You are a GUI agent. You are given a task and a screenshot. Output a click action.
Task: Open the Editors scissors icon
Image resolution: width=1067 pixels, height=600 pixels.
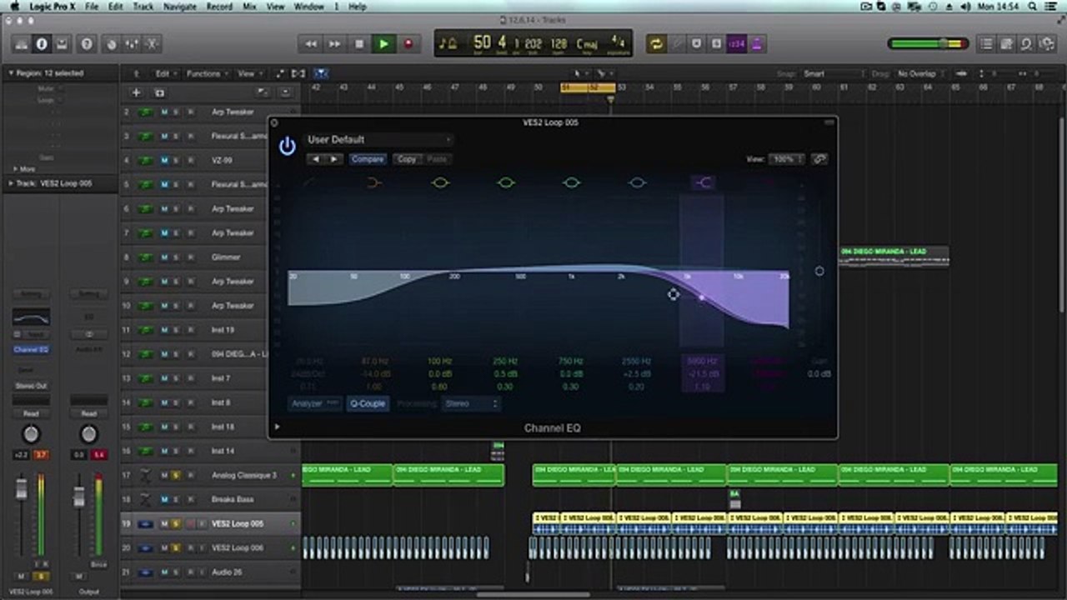(153, 43)
